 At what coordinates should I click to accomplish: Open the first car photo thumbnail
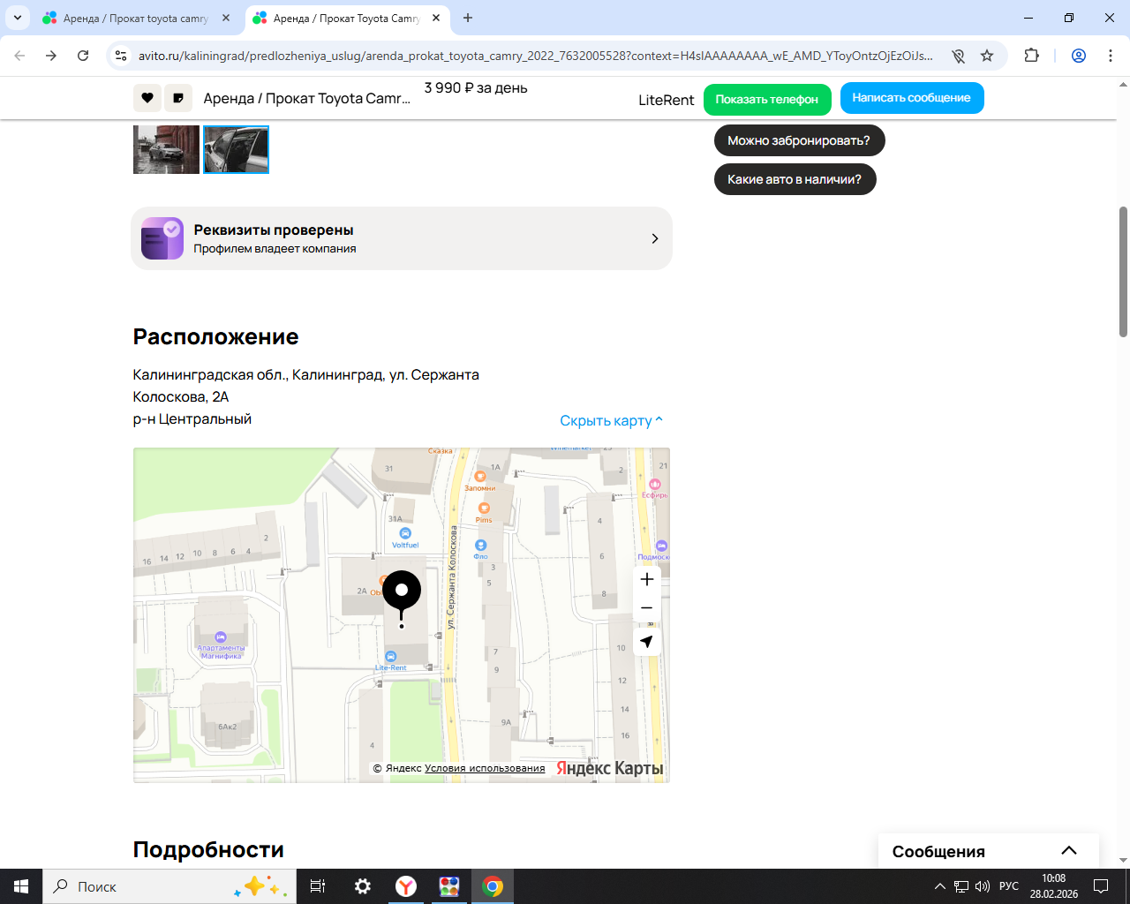click(x=166, y=149)
